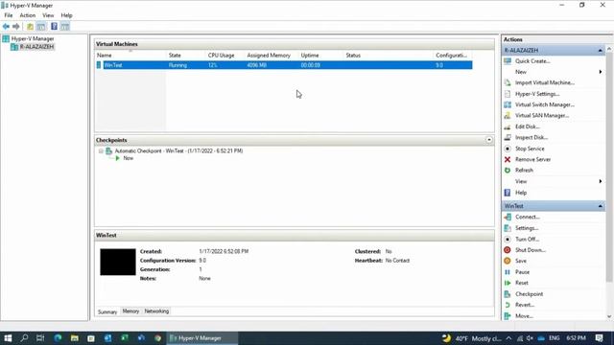Image resolution: width=614 pixels, height=345 pixels.
Task: Click the Virtual SAN Manager icon
Action: [x=508, y=115]
